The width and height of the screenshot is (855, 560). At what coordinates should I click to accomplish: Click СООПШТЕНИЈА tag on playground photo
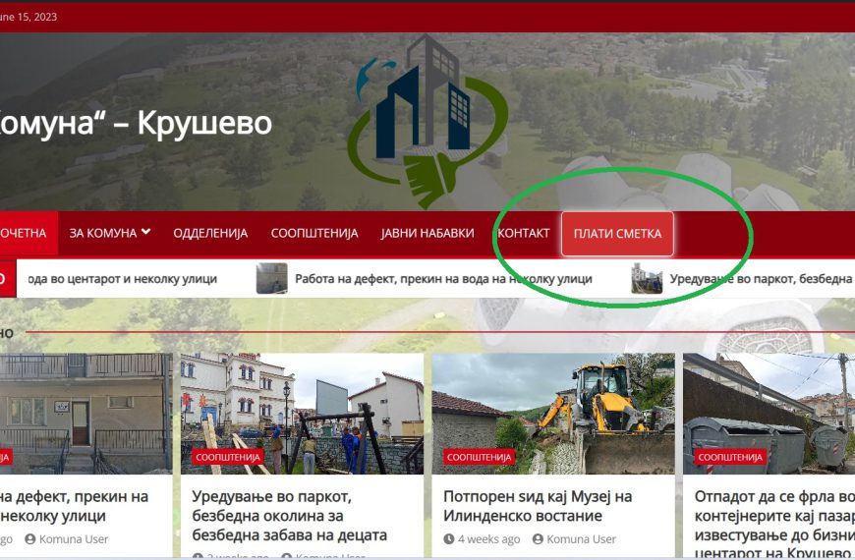coord(228,457)
